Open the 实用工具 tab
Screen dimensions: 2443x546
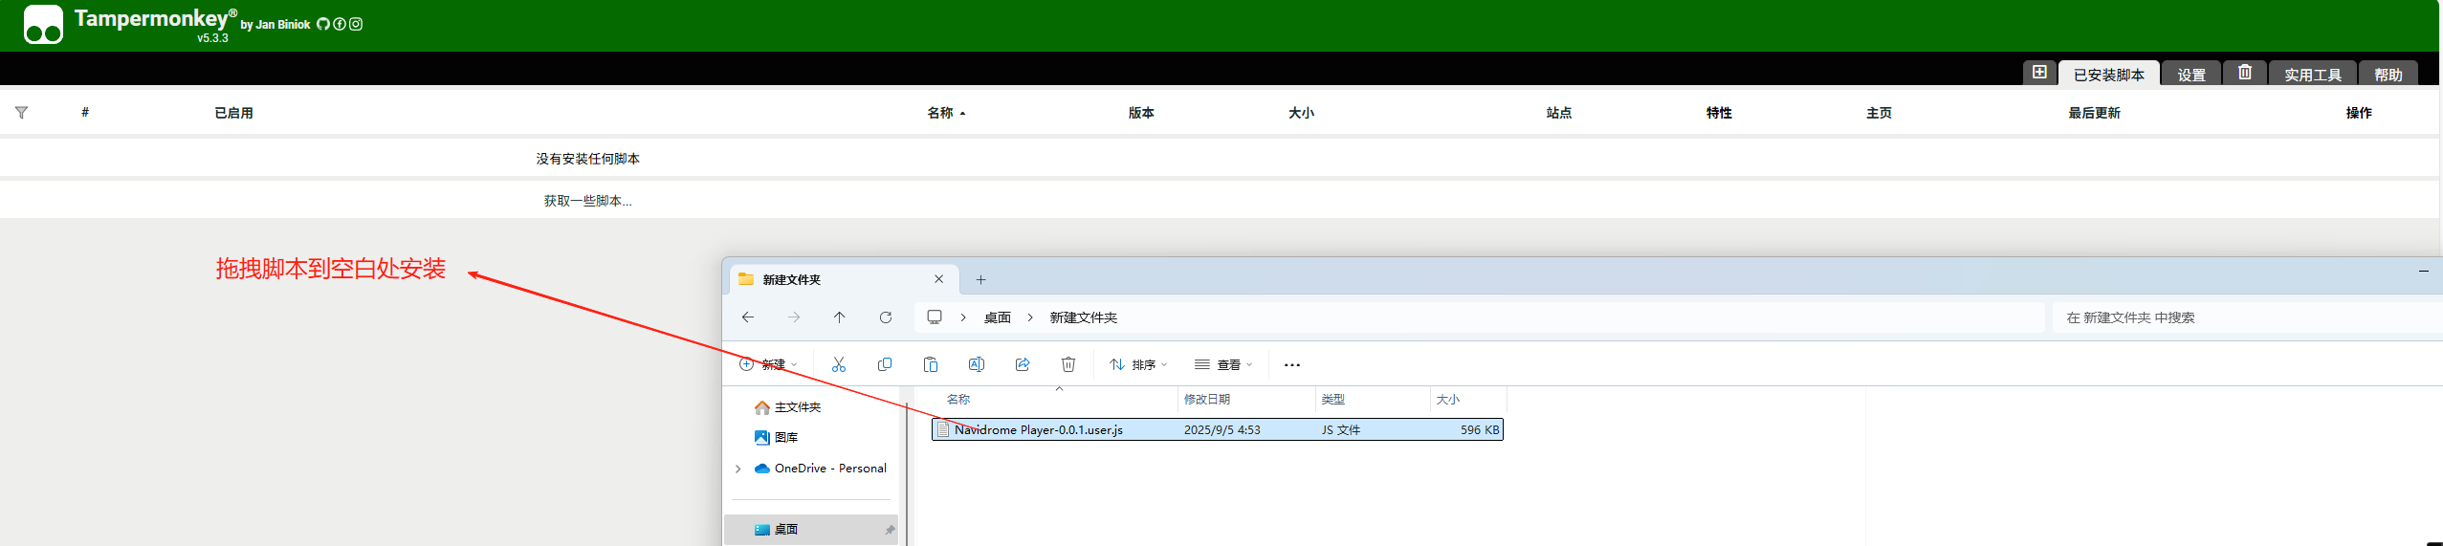(2312, 74)
